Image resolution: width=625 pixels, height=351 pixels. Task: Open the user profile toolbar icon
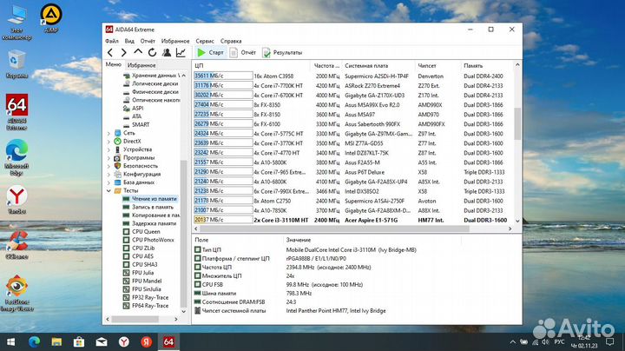pyautogui.click(x=167, y=52)
